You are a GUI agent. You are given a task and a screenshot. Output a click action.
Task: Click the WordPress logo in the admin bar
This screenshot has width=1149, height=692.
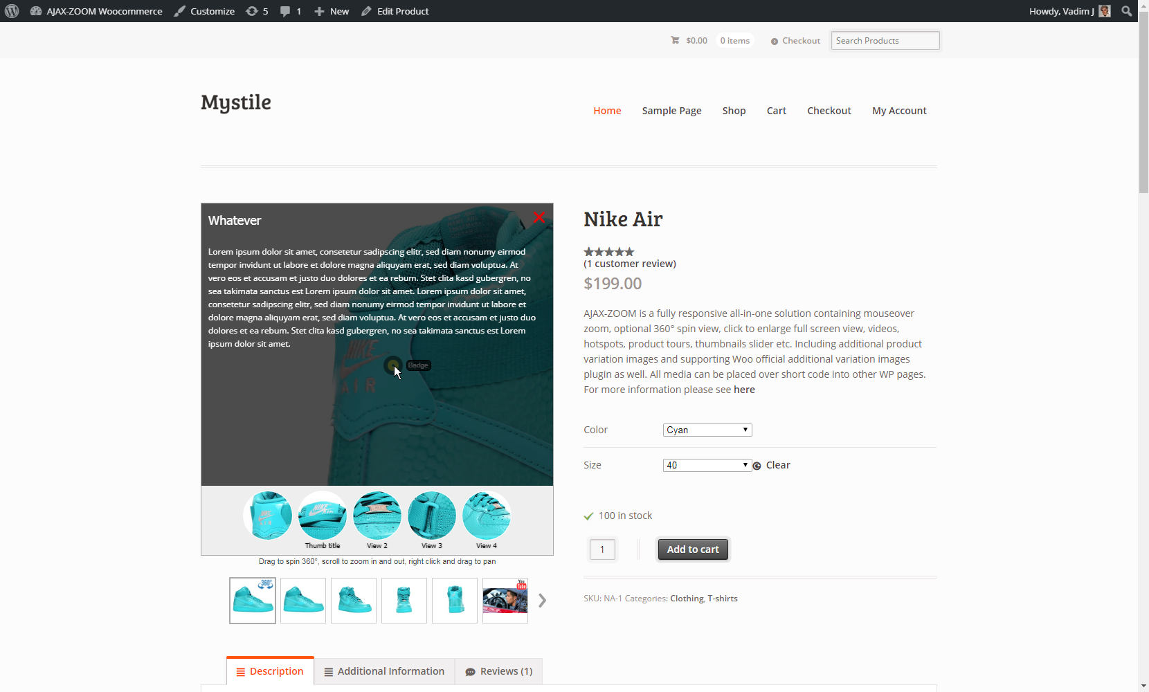[x=11, y=11]
